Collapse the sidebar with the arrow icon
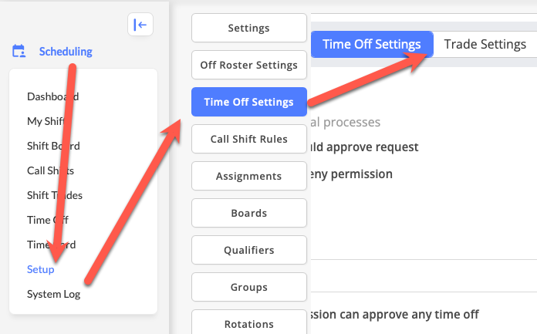537x334 pixels. point(140,25)
